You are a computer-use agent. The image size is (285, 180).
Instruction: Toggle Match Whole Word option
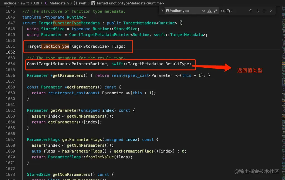pos(210,11)
